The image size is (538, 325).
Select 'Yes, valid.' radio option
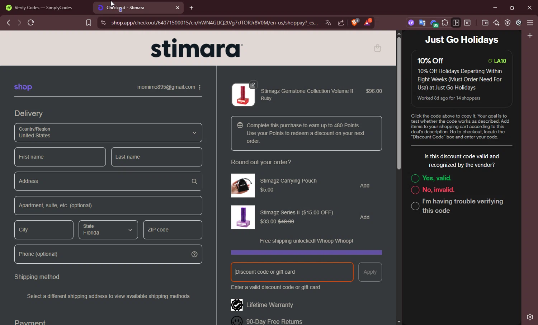tap(415, 178)
